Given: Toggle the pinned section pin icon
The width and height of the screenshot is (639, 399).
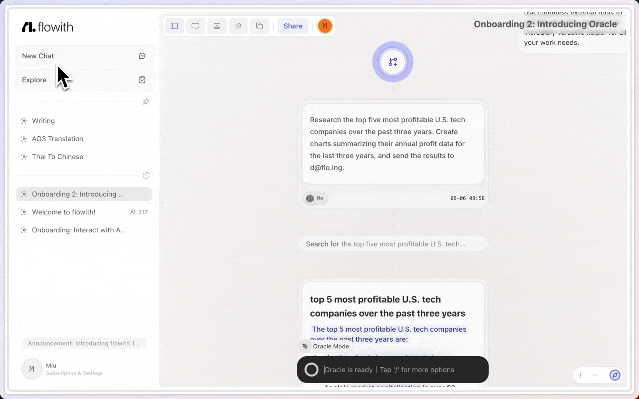Looking at the screenshot, I should tap(146, 102).
